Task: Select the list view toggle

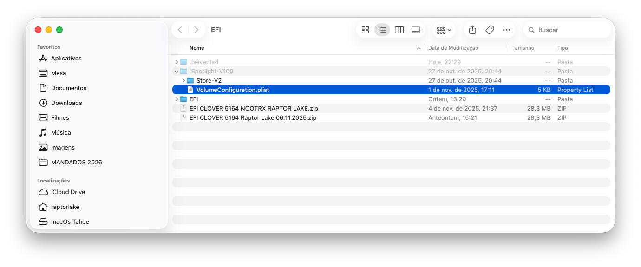Action: tap(382, 30)
